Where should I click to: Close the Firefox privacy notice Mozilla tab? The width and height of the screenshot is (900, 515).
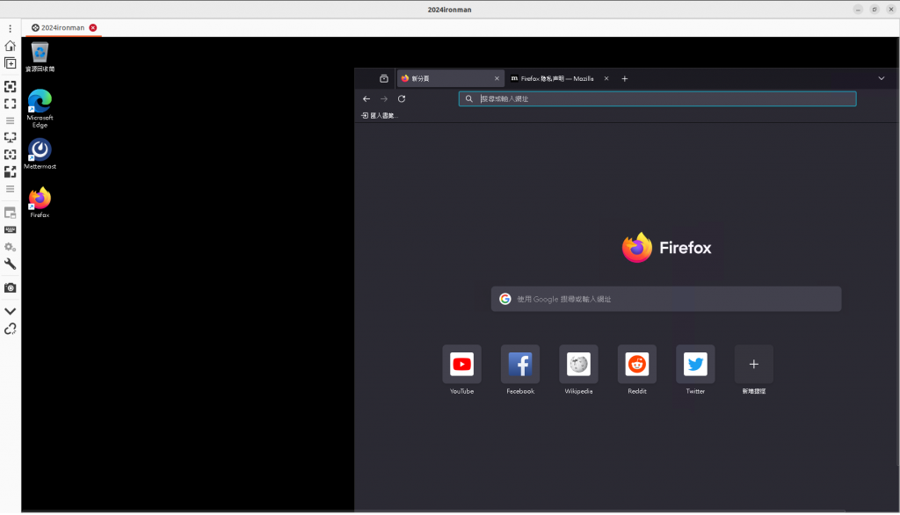[x=606, y=79]
